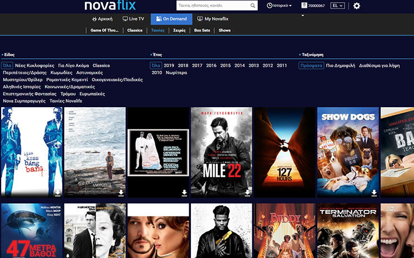Image resolution: width=414 pixels, height=258 pixels.
Task: Filter by Περιπέτειες/Δράσης genre
Action: [x=25, y=72]
